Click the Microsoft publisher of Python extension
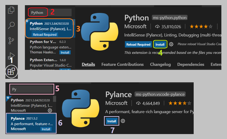This screenshot has height=139, width=227. 135,26
